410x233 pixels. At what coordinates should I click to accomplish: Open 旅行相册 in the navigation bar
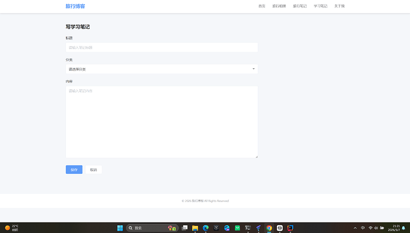tap(279, 6)
